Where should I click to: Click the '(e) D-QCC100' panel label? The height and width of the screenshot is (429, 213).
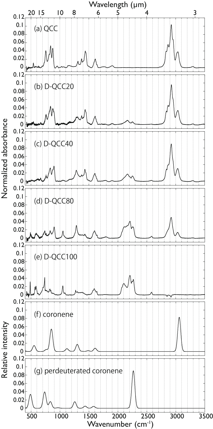(56, 257)
